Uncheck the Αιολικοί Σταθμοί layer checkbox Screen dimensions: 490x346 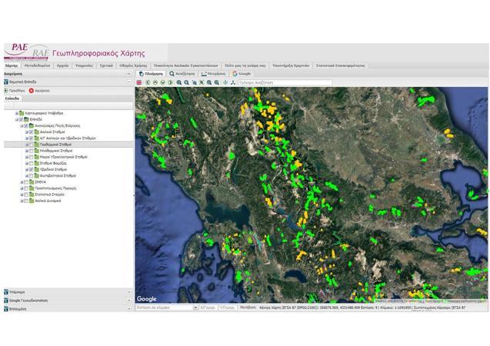(x=32, y=131)
